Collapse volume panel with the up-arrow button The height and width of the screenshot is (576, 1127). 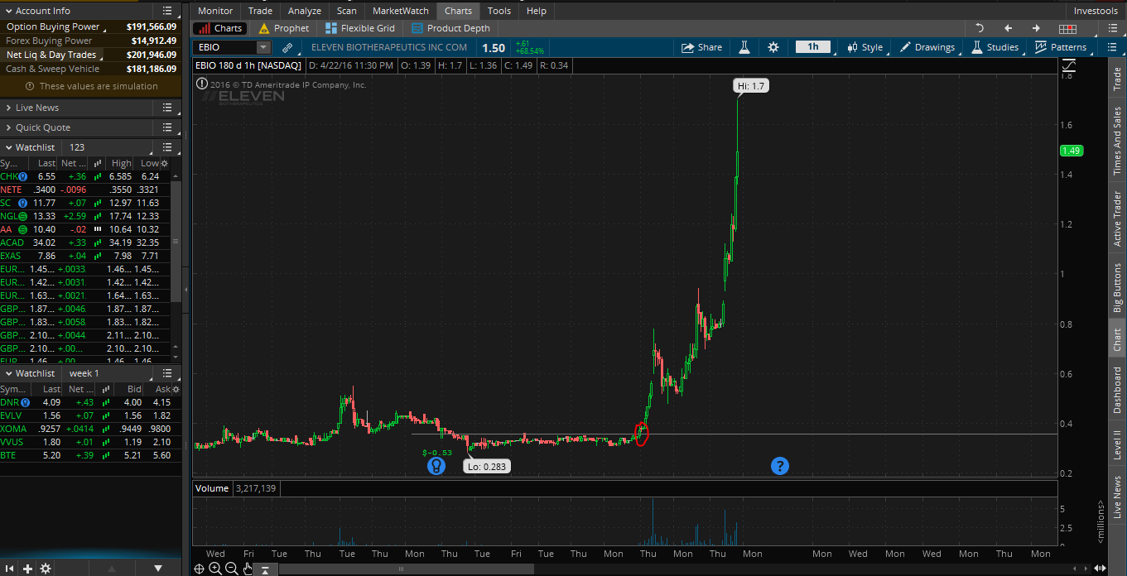click(x=265, y=569)
